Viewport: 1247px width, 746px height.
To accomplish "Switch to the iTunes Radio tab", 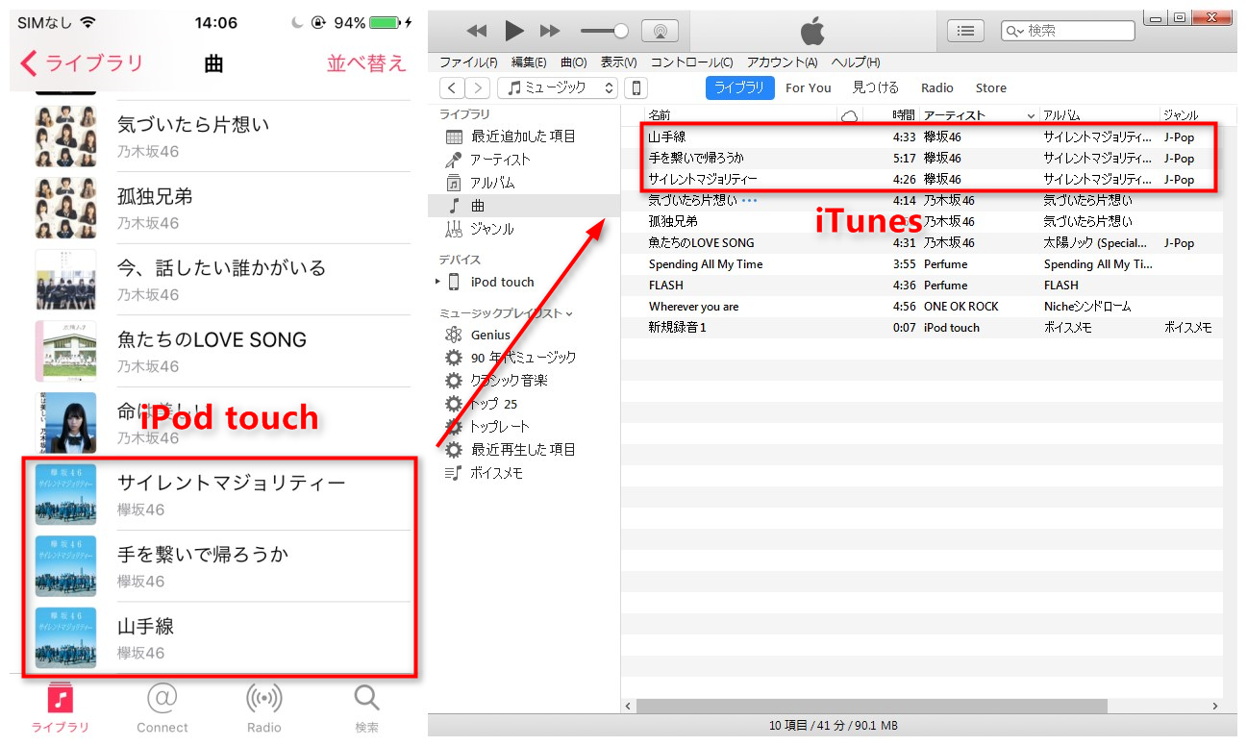I will 937,87.
